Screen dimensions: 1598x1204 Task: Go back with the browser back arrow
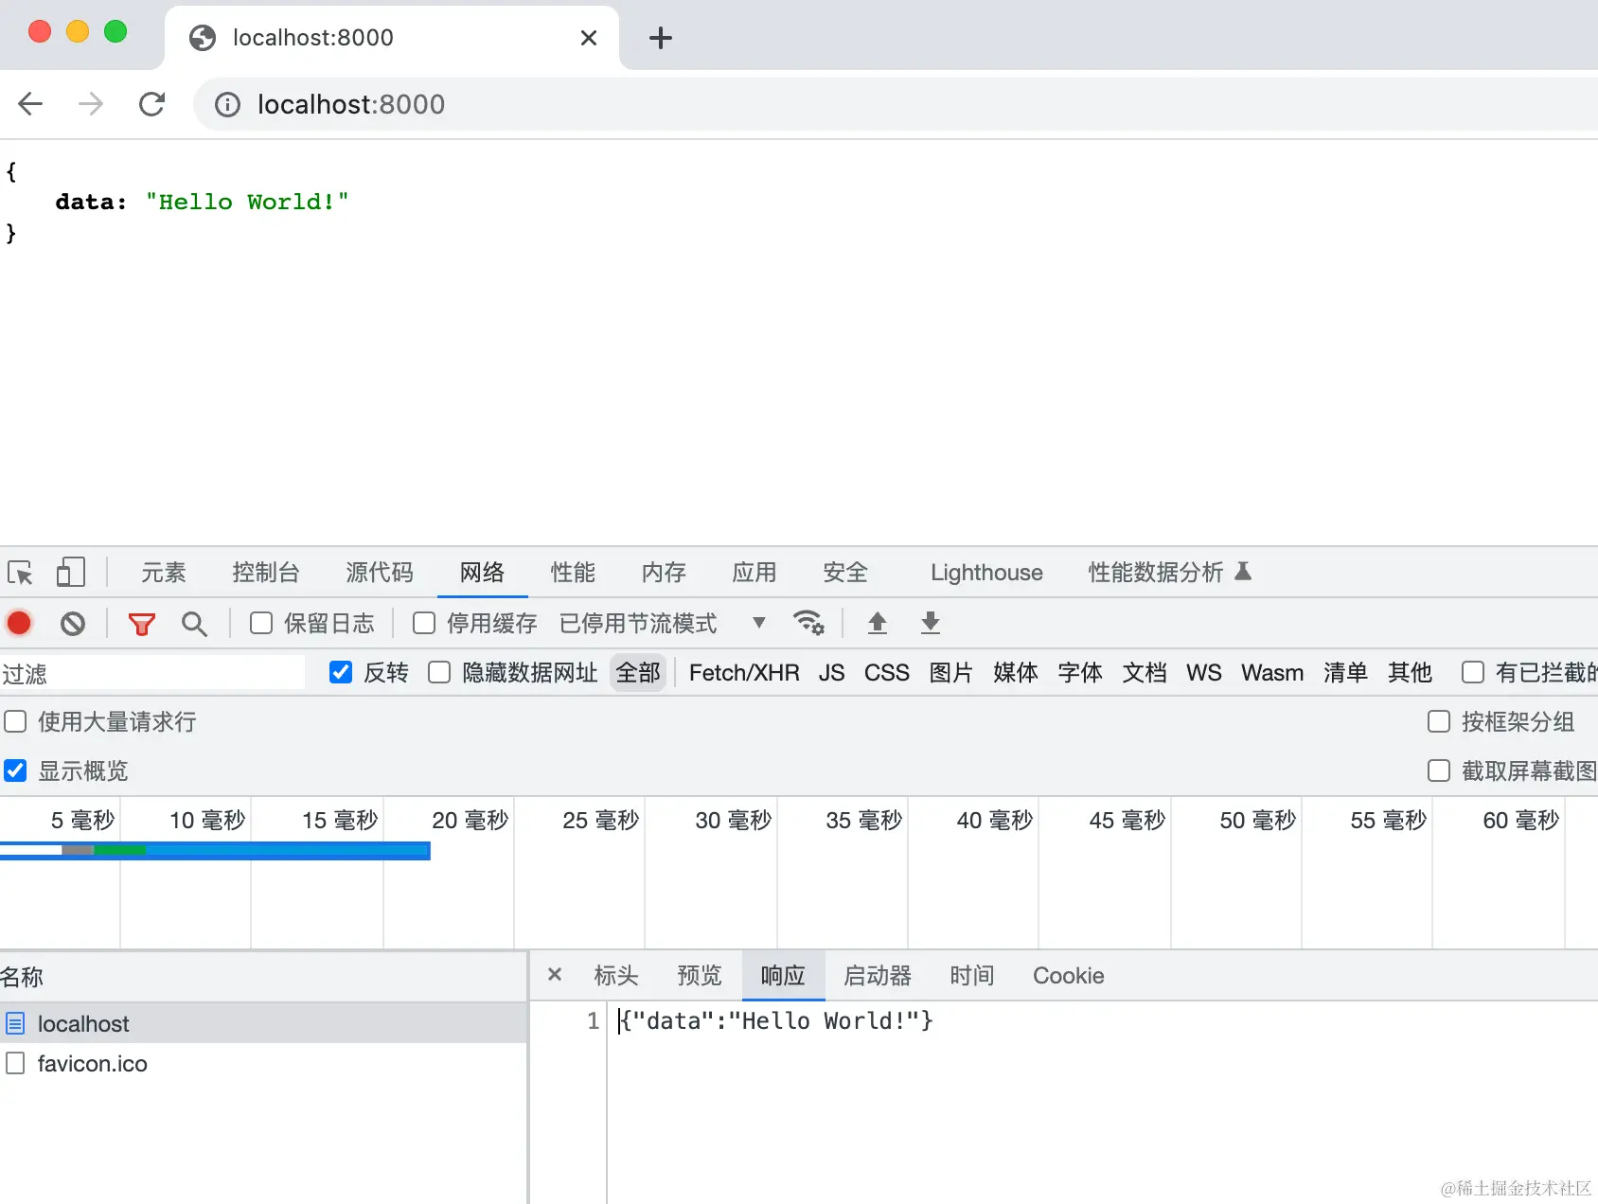tap(31, 103)
